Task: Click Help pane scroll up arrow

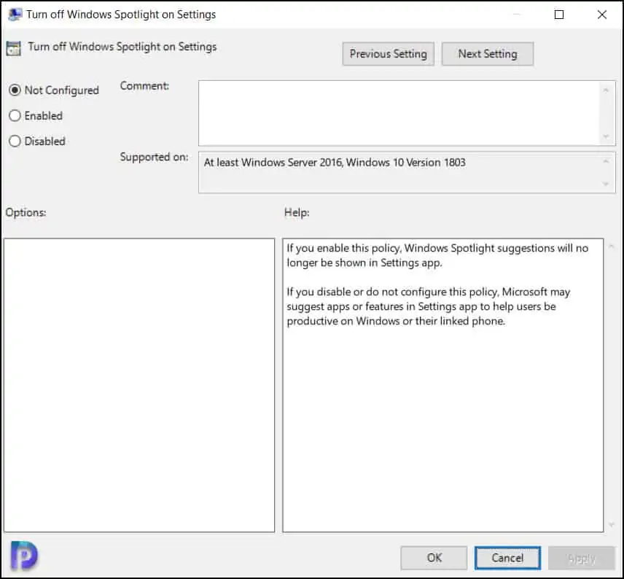Action: pos(612,246)
